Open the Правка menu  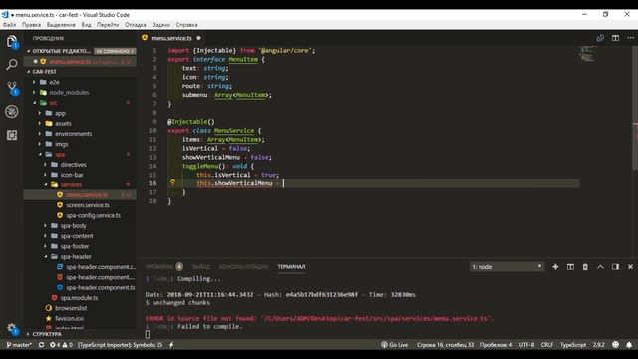(x=31, y=24)
